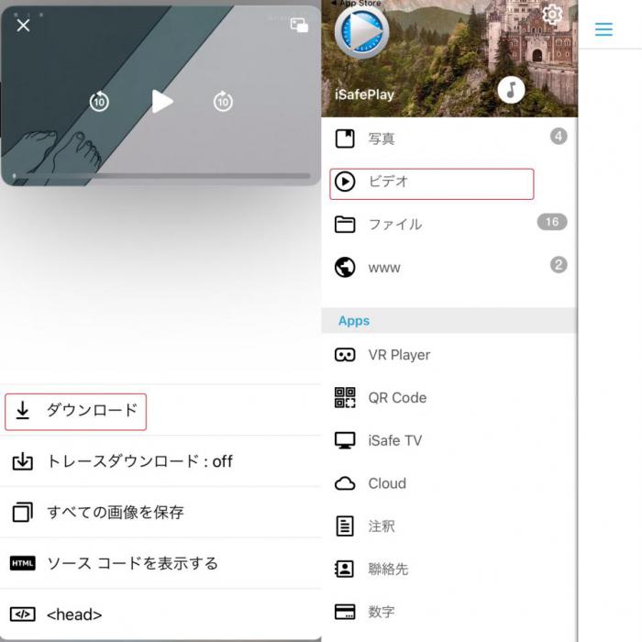The width and height of the screenshot is (642, 642).
Task: Choose すべての画像を保存 option
Action: click(160, 512)
